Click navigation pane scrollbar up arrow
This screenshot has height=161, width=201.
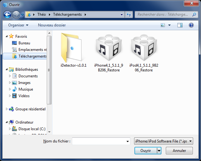tap(49, 33)
